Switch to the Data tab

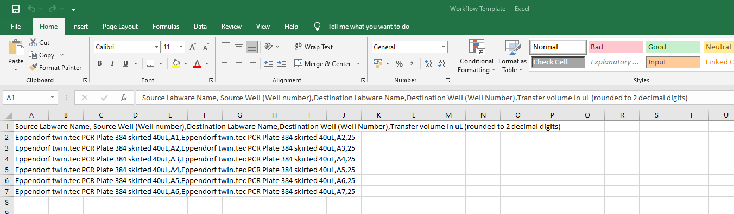tap(200, 26)
